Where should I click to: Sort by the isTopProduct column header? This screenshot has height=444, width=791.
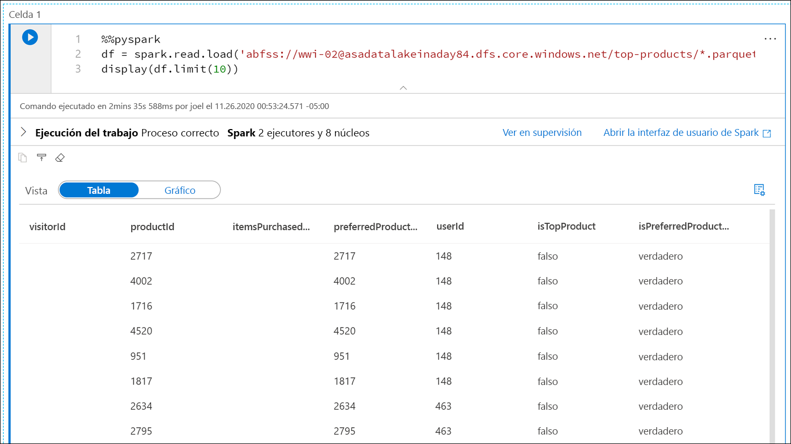567,226
